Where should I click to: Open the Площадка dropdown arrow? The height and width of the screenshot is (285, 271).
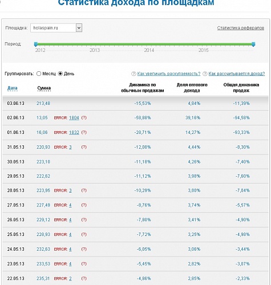coord(79,28)
